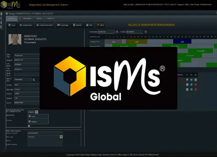The image size is (217, 157).
Task: Open the tab right of History
Action: click(51, 18)
